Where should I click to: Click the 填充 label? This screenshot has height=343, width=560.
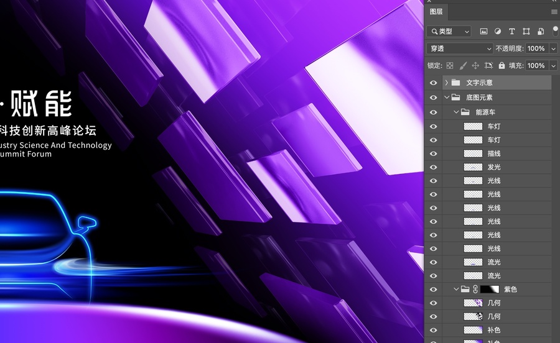516,66
